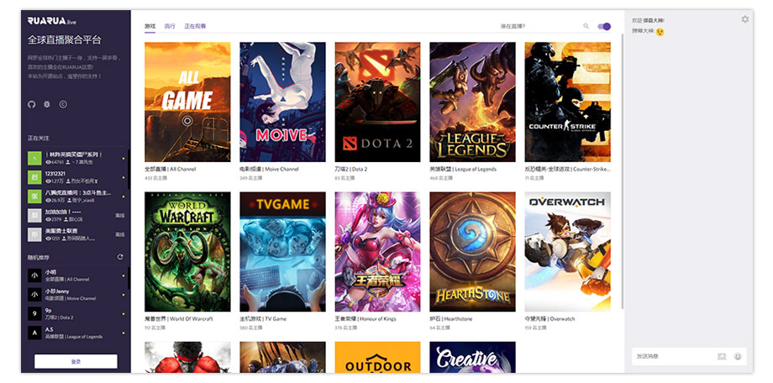Image resolution: width=773 pixels, height=383 pixels.
Task: Click the '刀塔2 | Dota 2' title
Action: click(351, 169)
